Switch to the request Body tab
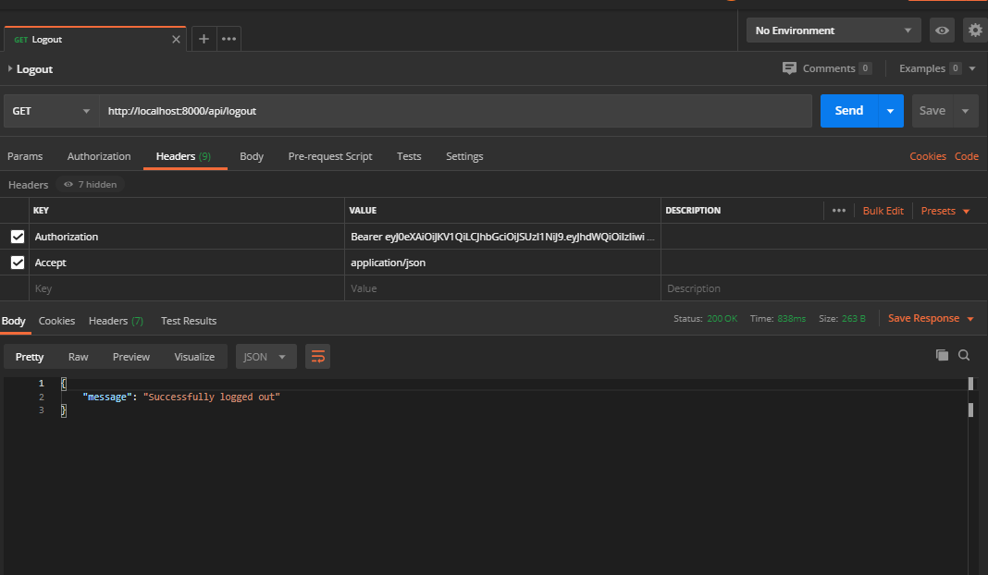The image size is (988, 575). pos(252,156)
